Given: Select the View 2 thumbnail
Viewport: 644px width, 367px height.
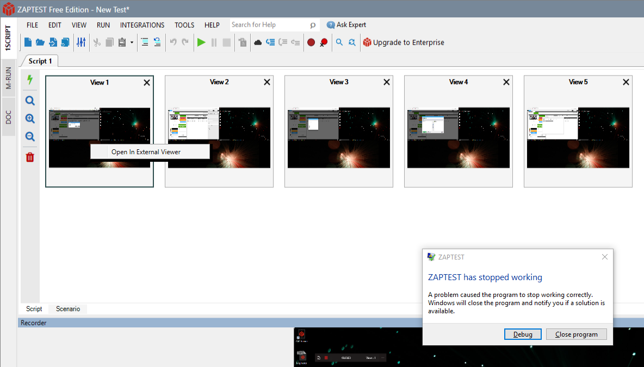Looking at the screenshot, I should (219, 137).
